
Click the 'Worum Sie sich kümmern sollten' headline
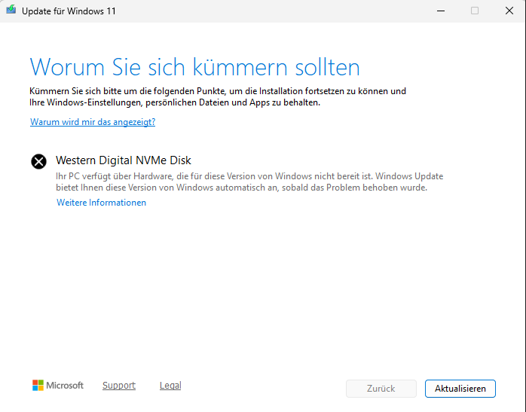(194, 66)
